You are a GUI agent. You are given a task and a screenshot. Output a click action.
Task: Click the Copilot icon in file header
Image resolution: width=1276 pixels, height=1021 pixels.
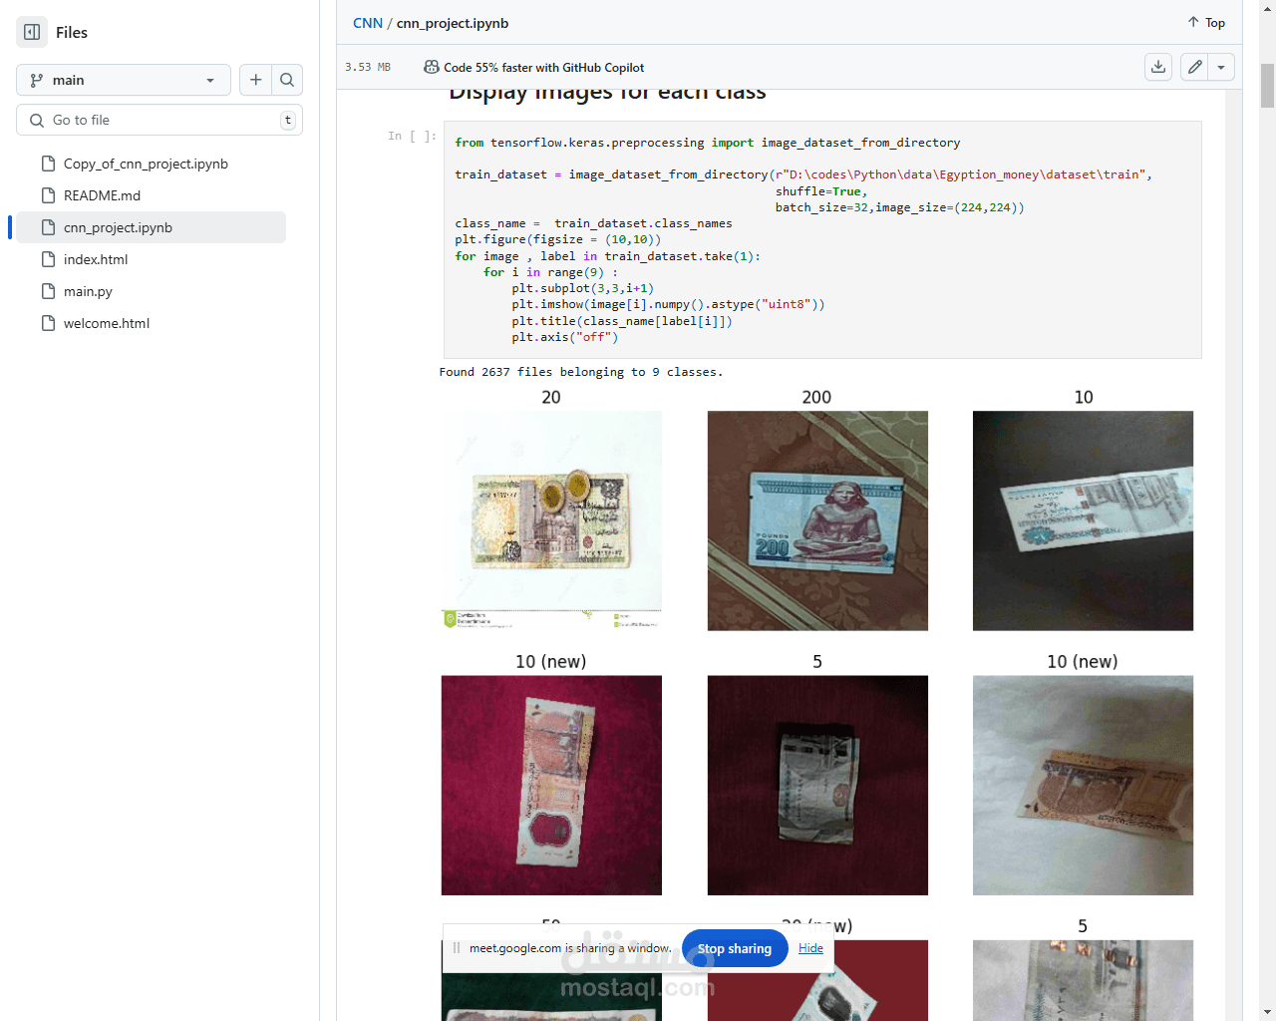(432, 67)
